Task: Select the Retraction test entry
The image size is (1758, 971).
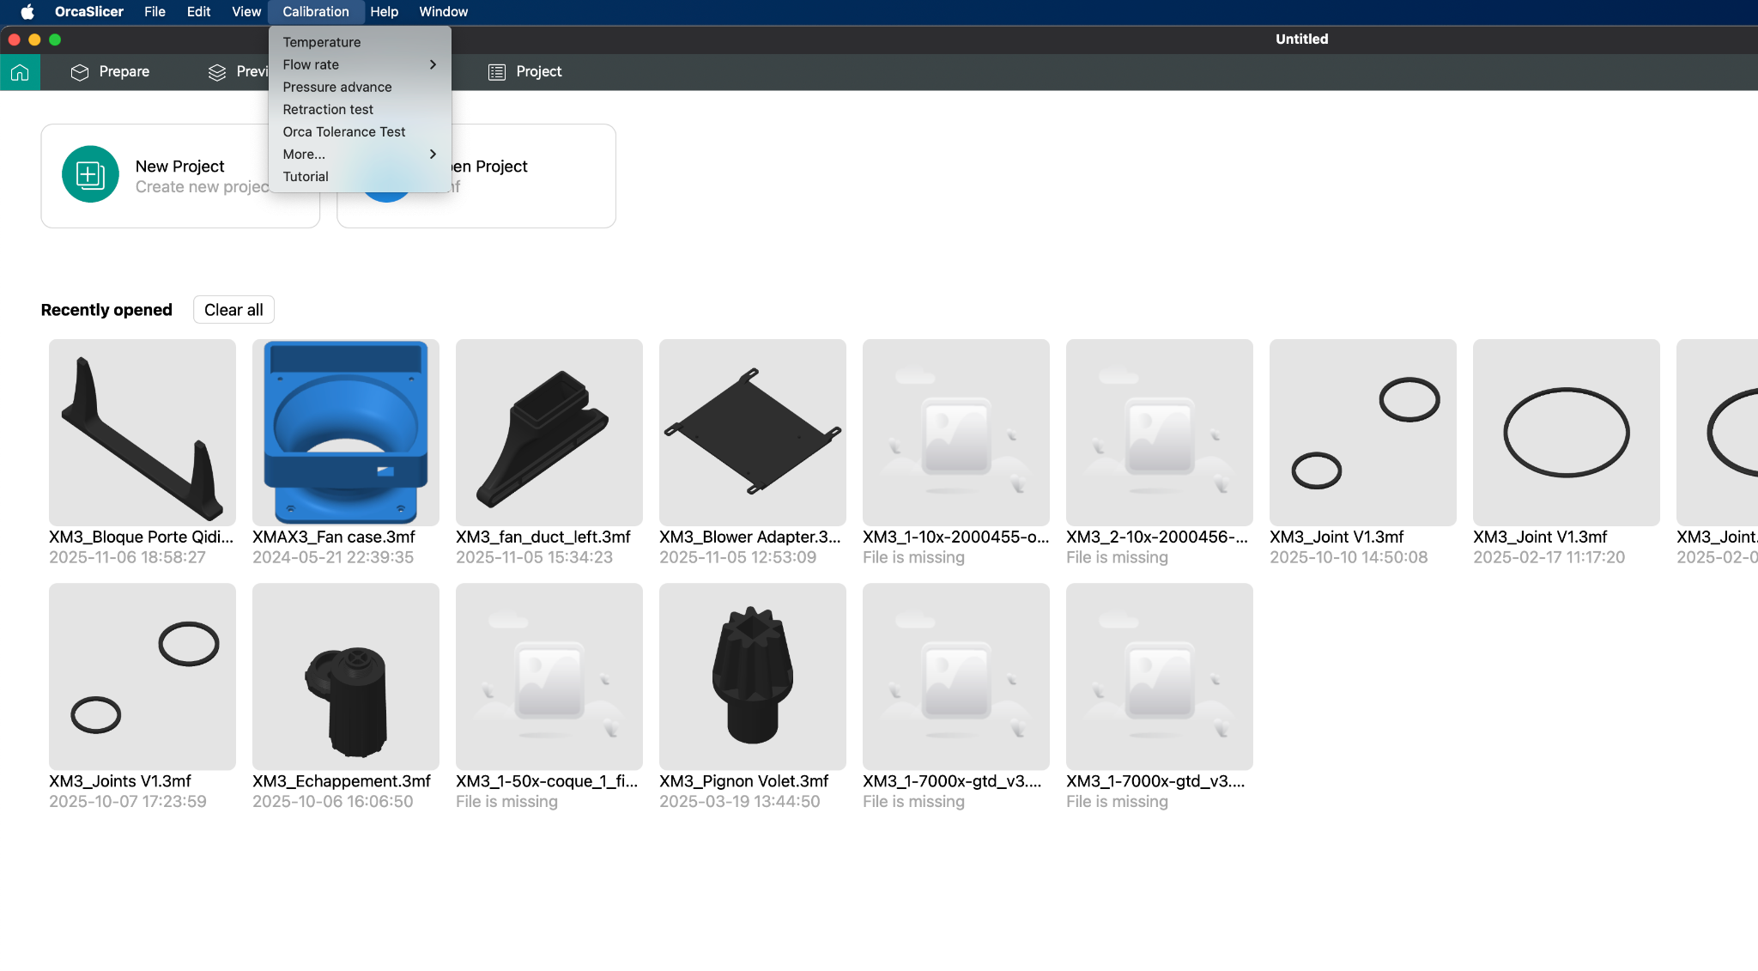Action: [x=328, y=109]
